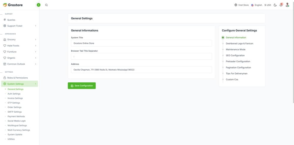This screenshot has height=145, width=294.
Task: Open SMTP Settings in sidebar
Action: point(15,112)
